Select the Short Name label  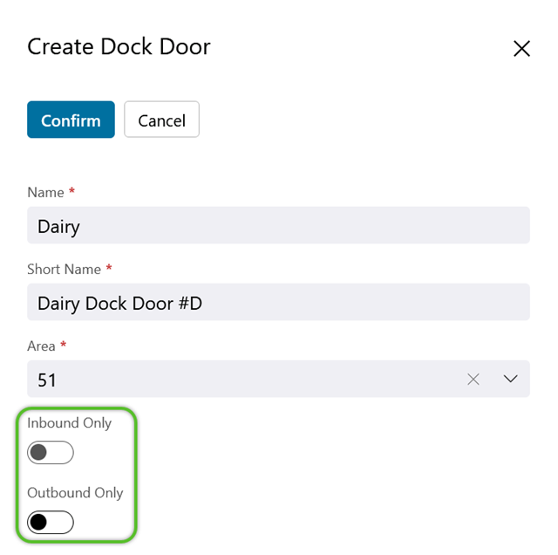[x=64, y=270]
